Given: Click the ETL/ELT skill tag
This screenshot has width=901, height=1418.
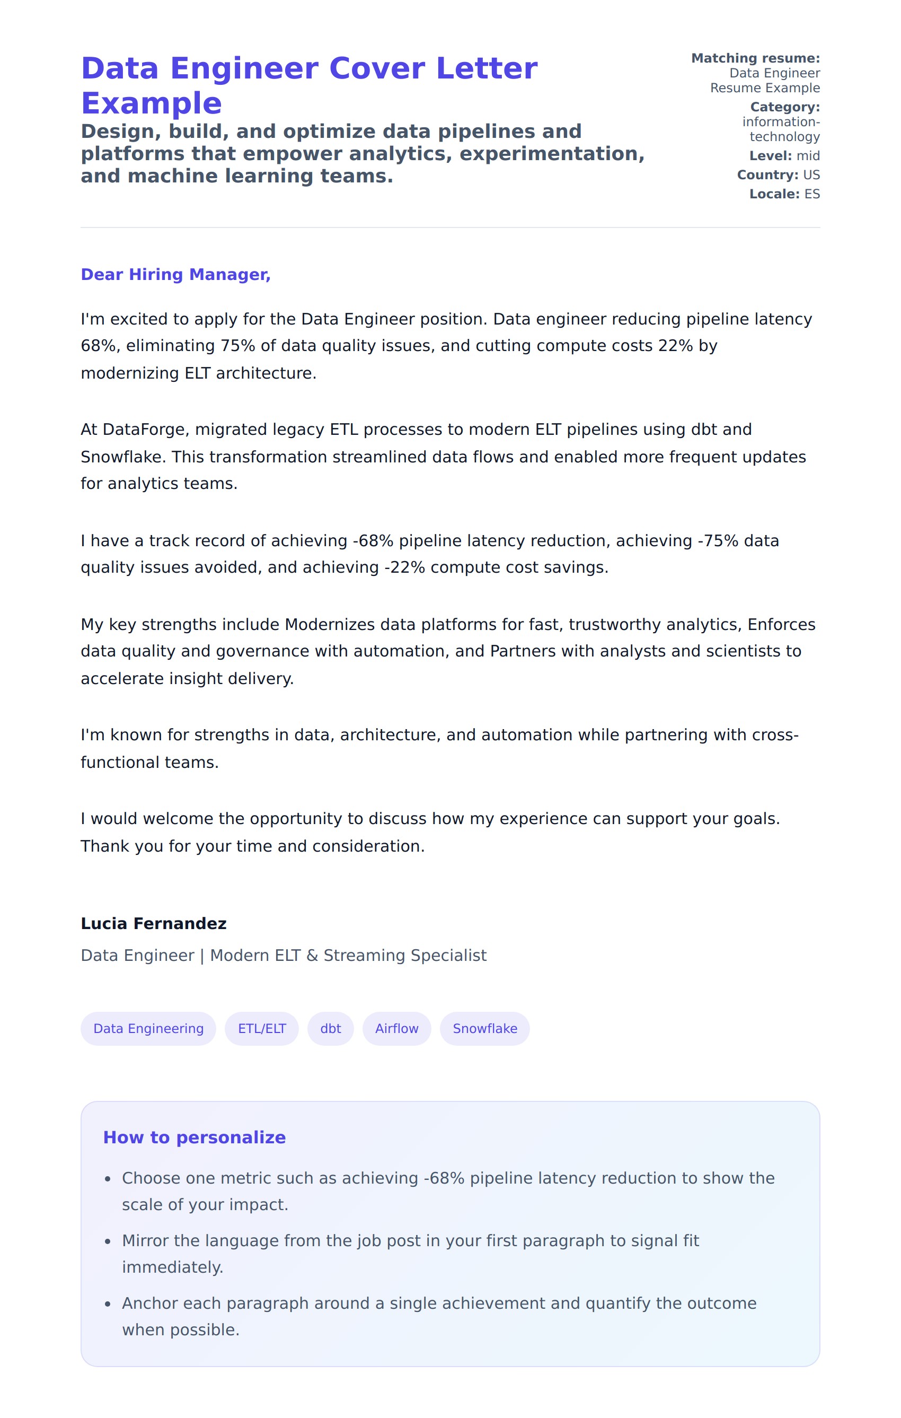Looking at the screenshot, I should 262,1029.
